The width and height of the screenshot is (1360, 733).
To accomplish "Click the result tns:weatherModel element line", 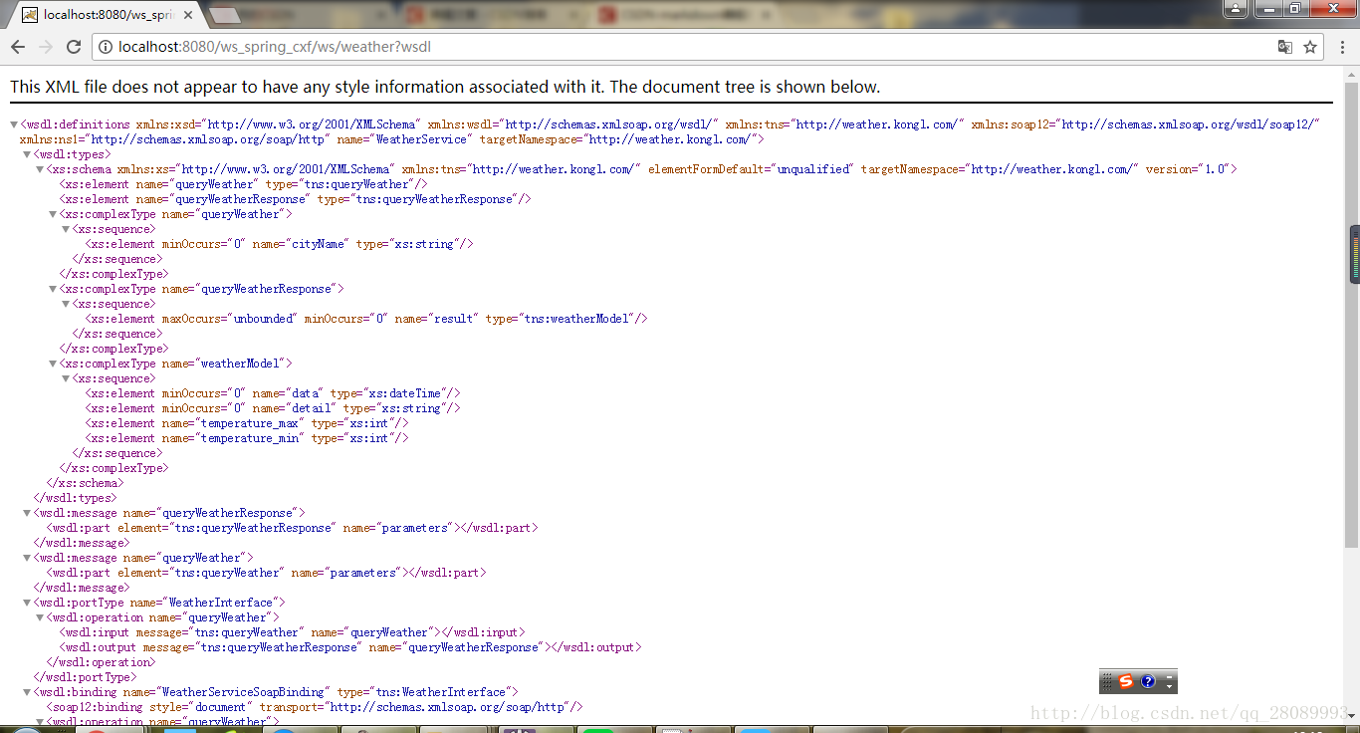I will pos(366,319).
